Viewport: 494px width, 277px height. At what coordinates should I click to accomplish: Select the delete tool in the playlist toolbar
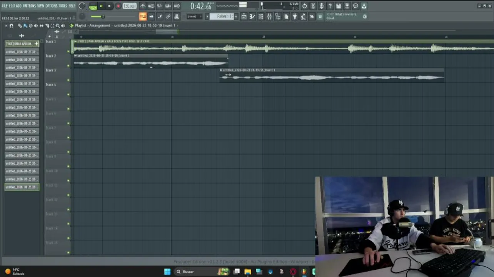[31, 26]
